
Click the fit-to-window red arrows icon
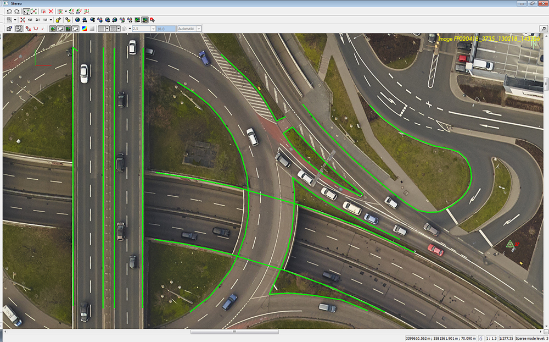pos(23,20)
